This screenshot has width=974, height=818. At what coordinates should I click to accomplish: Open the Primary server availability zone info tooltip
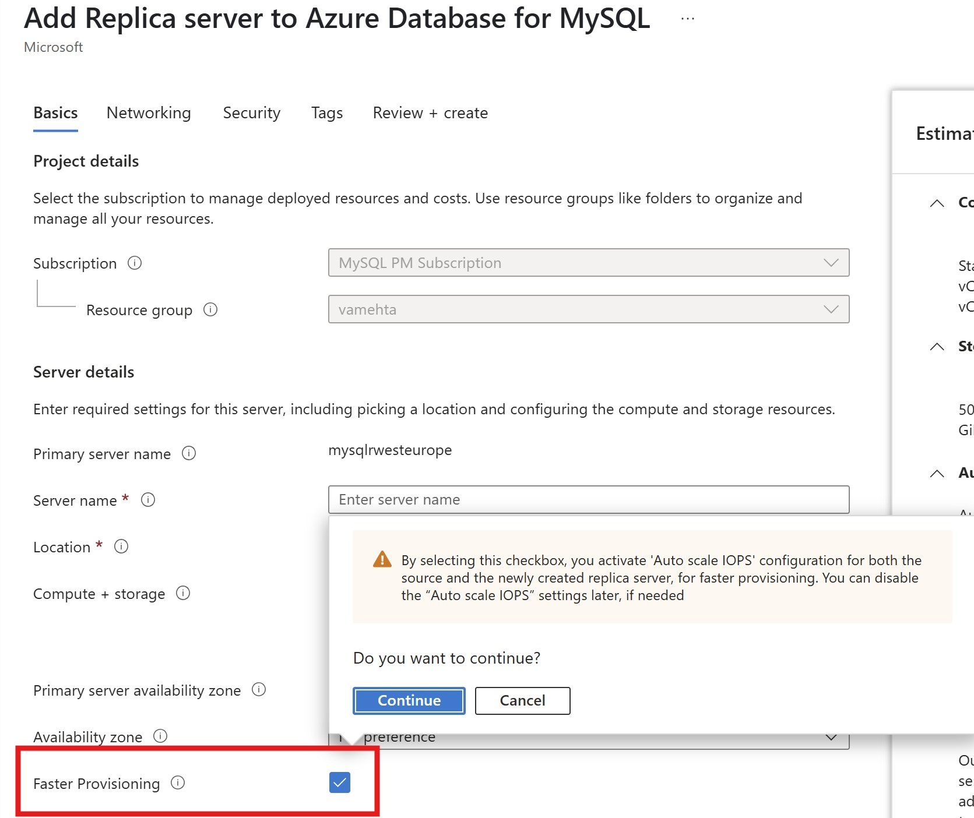pyautogui.click(x=258, y=690)
